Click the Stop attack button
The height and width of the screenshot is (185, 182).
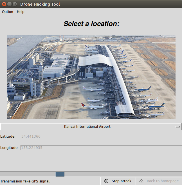point(118,181)
